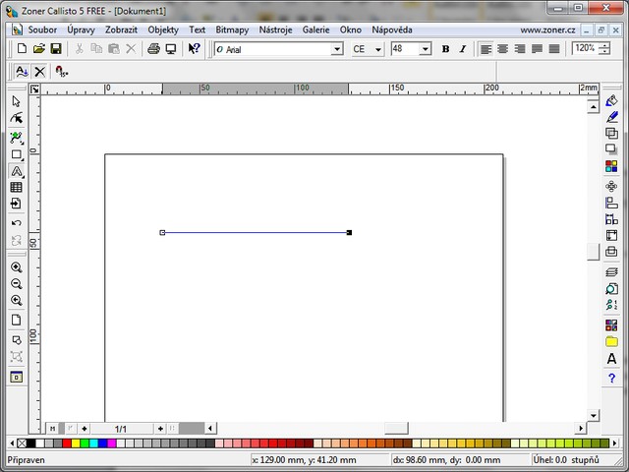The width and height of the screenshot is (629, 472).
Task: Choose the drawing curve tool
Action: pyautogui.click(x=17, y=138)
